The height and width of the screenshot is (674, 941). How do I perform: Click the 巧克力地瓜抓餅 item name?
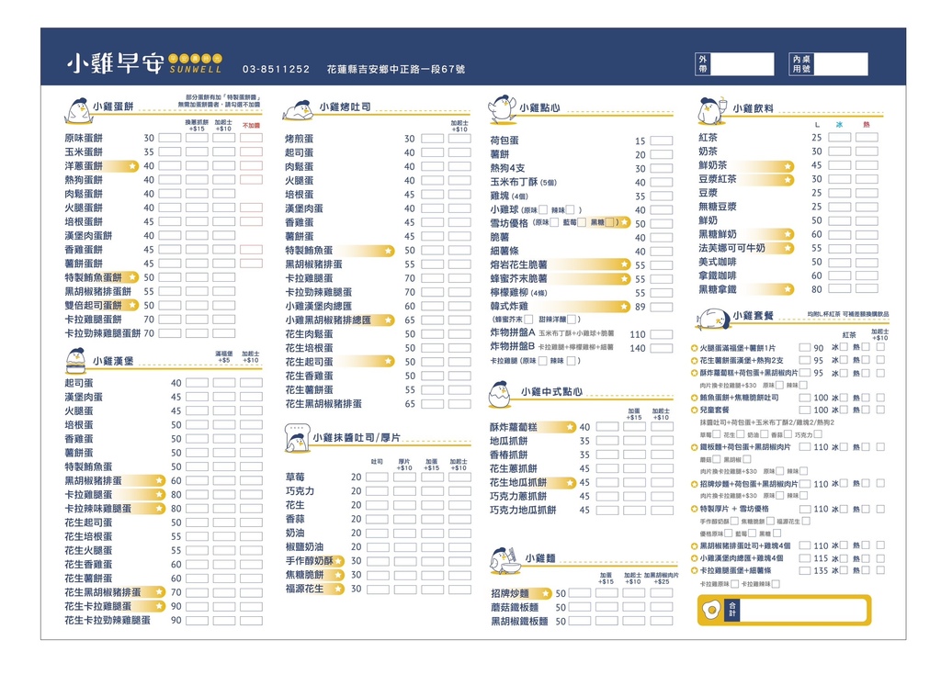click(x=523, y=511)
